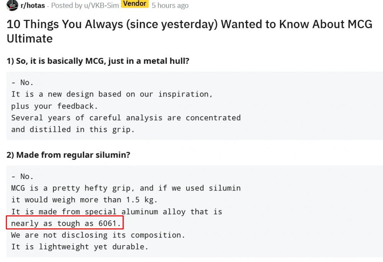Click the "It is lightweight yet durable." line

[80, 247]
